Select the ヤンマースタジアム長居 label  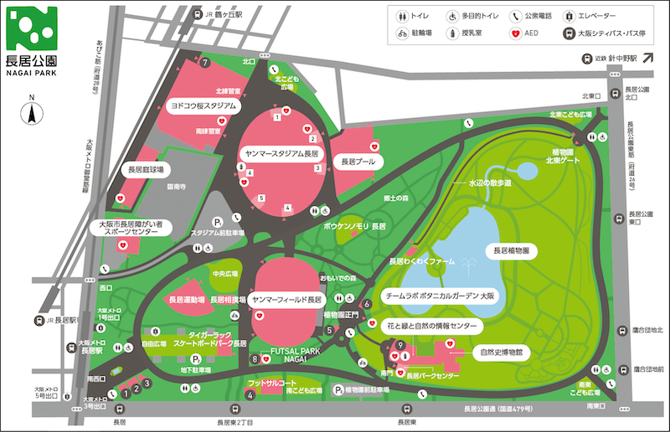point(281,154)
